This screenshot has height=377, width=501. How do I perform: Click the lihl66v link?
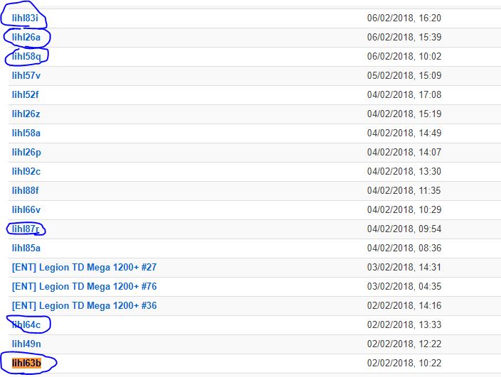[26, 209]
